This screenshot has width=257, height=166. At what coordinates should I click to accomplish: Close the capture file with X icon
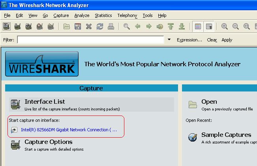click(x=89, y=26)
